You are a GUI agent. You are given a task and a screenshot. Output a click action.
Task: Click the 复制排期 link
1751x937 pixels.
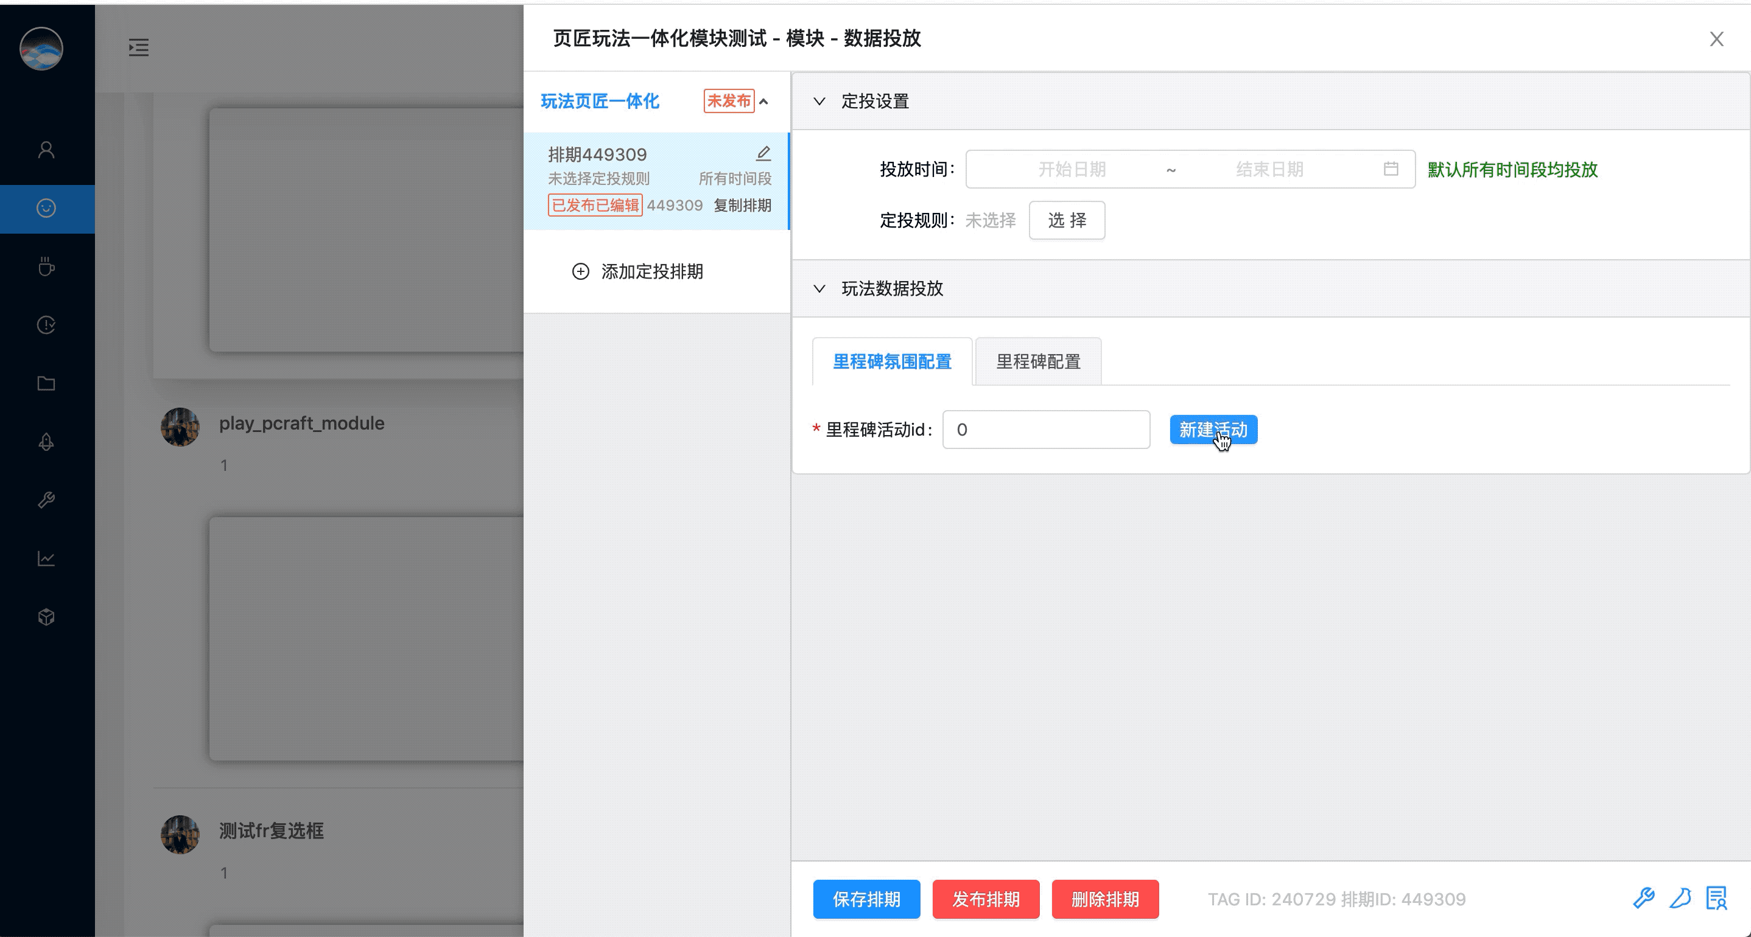742,205
